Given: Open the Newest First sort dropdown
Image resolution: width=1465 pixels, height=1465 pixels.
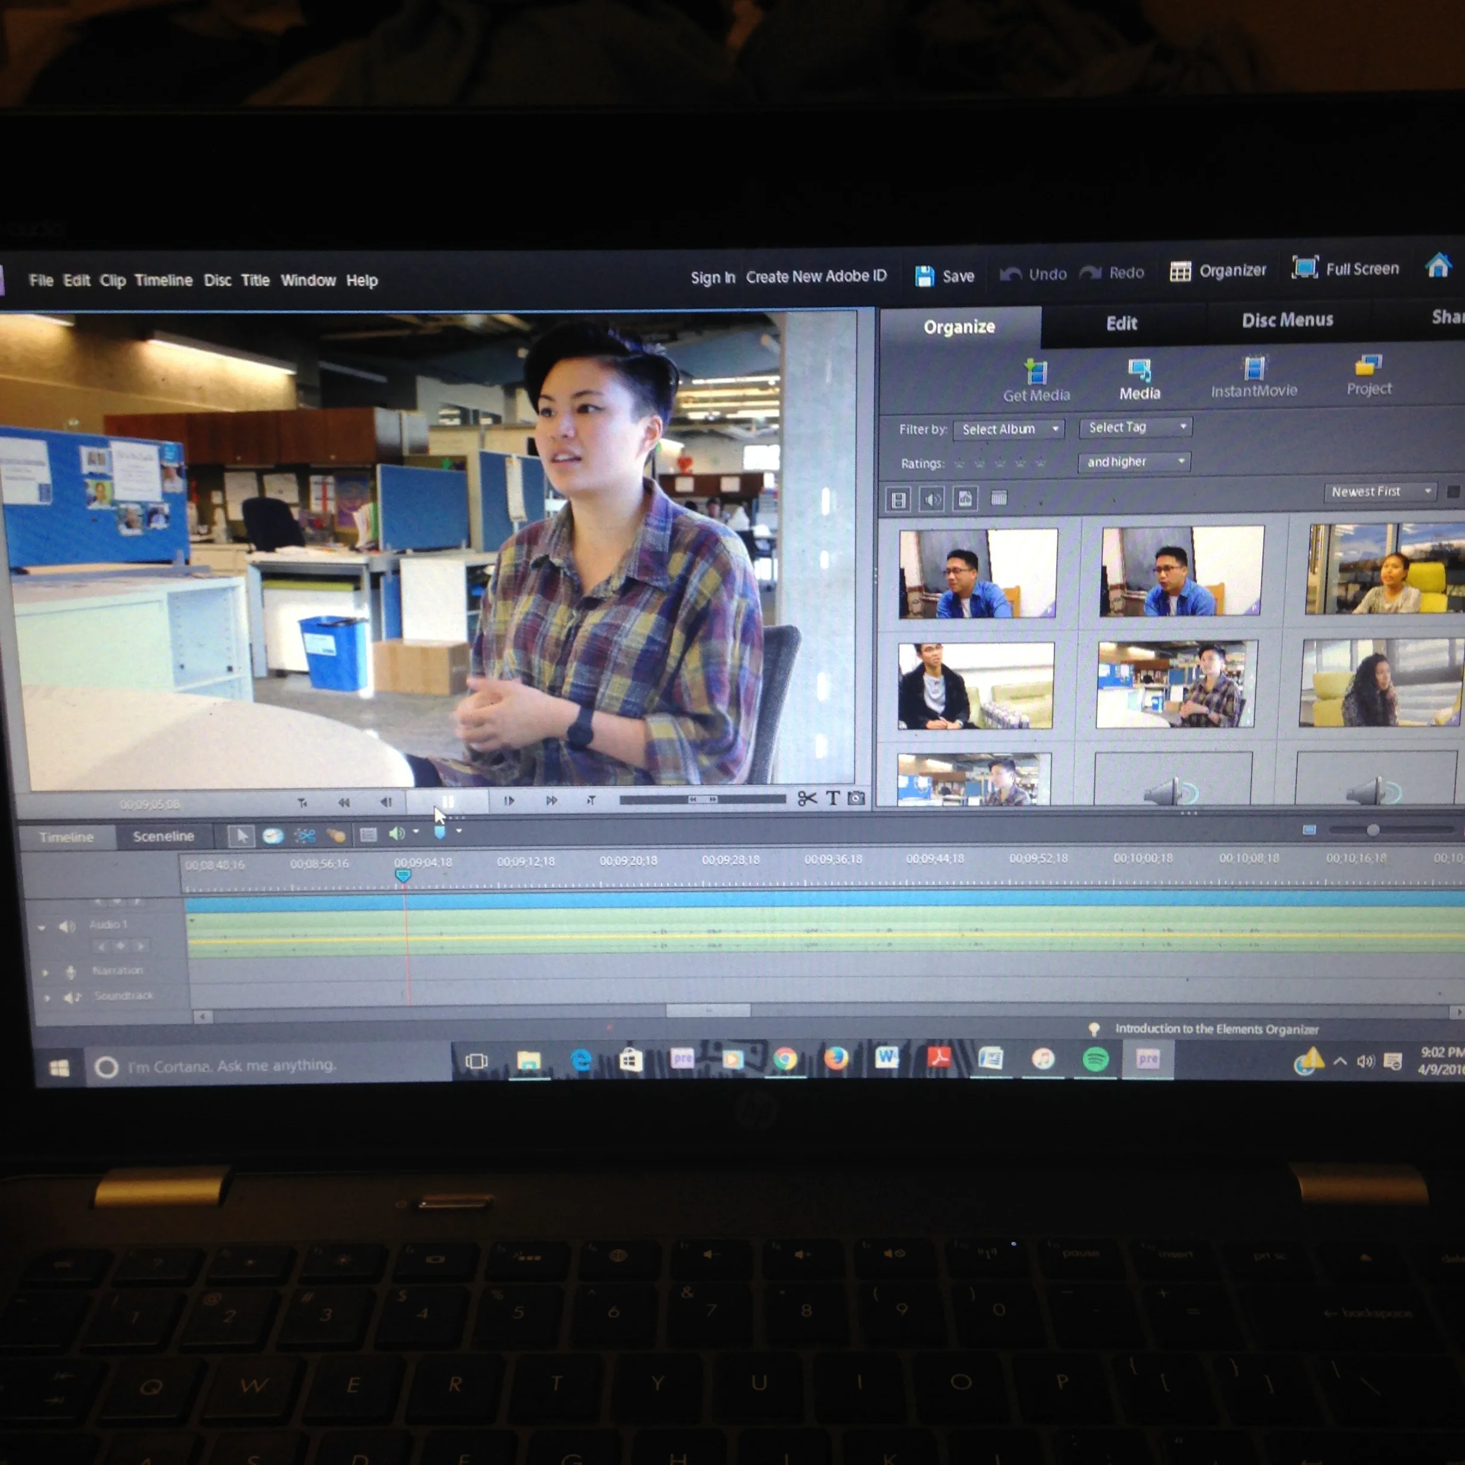Looking at the screenshot, I should (x=1381, y=491).
